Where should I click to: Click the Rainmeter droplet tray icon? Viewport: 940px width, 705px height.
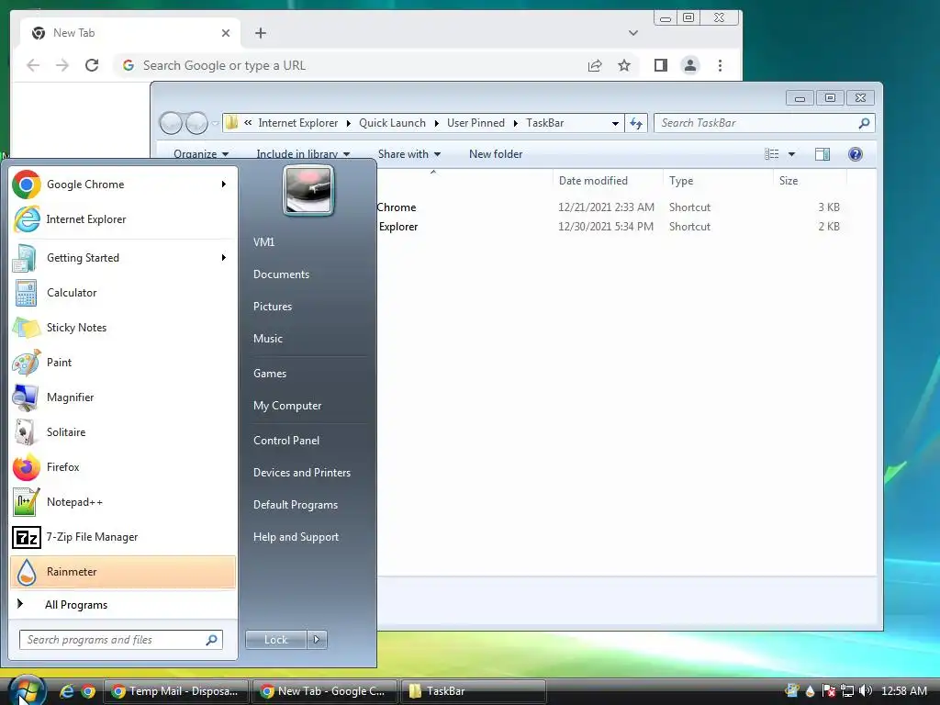click(x=811, y=690)
